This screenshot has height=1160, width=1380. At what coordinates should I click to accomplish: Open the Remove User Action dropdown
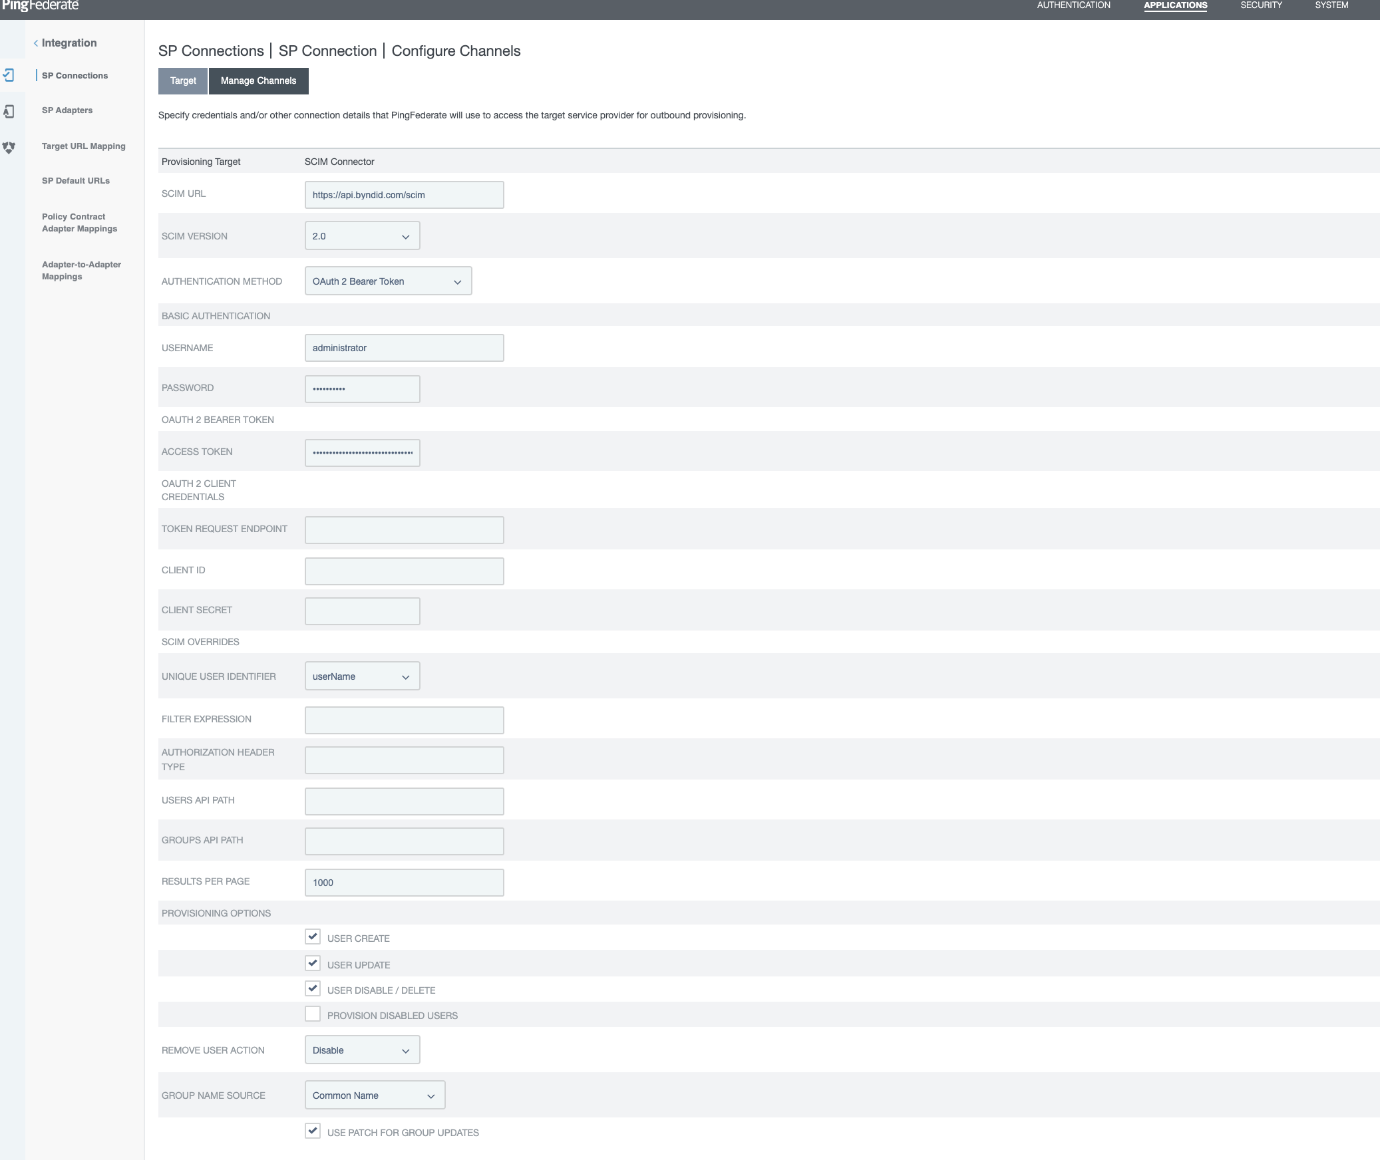tap(362, 1050)
